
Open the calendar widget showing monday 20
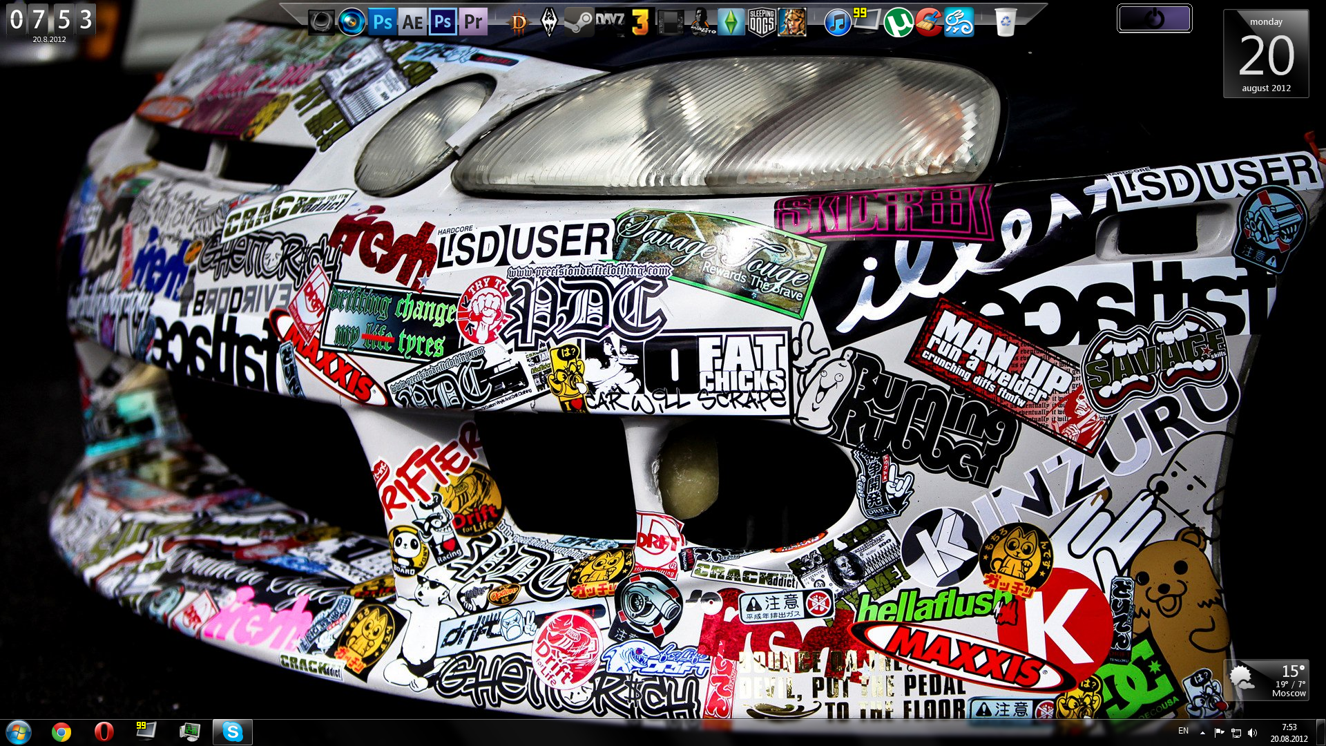click(x=1266, y=54)
